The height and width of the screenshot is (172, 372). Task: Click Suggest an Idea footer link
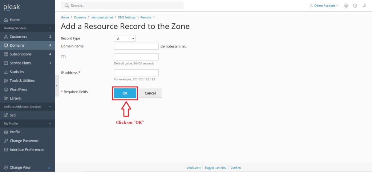point(215,168)
